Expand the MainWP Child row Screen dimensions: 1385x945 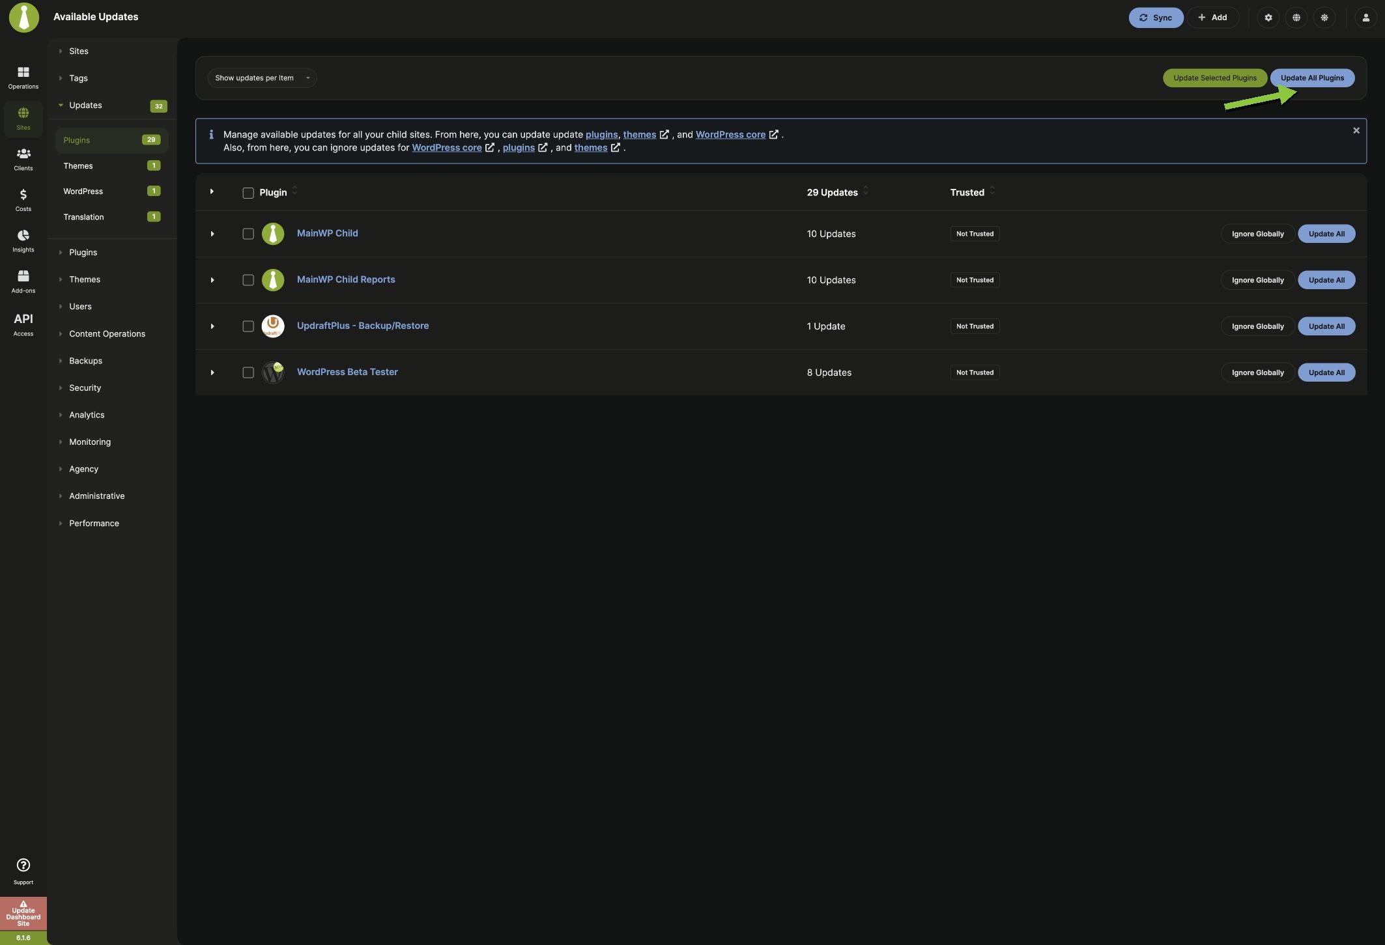click(212, 234)
